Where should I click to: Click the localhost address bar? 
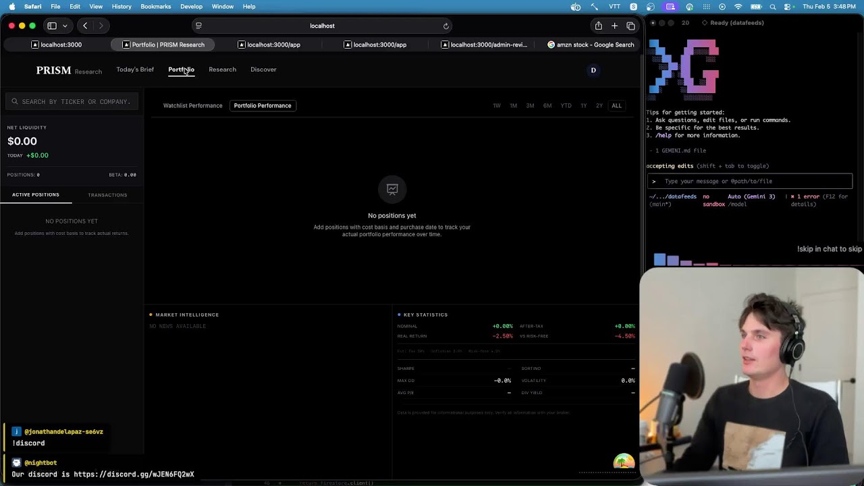tap(322, 26)
